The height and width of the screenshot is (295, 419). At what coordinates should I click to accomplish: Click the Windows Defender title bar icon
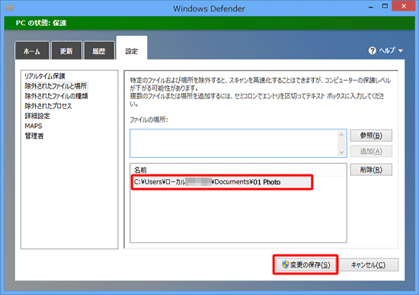tap(9, 8)
